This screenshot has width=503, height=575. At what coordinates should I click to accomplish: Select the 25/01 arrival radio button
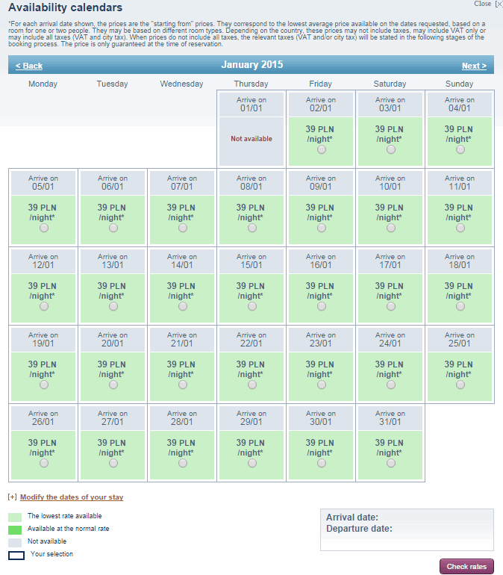[x=460, y=385]
